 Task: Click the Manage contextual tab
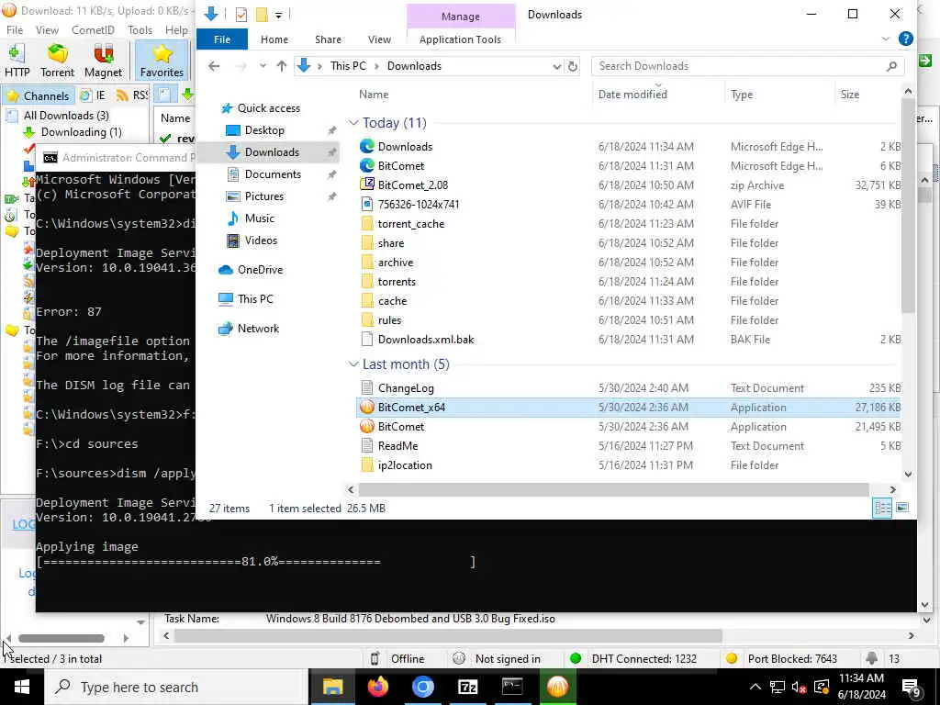(x=461, y=17)
